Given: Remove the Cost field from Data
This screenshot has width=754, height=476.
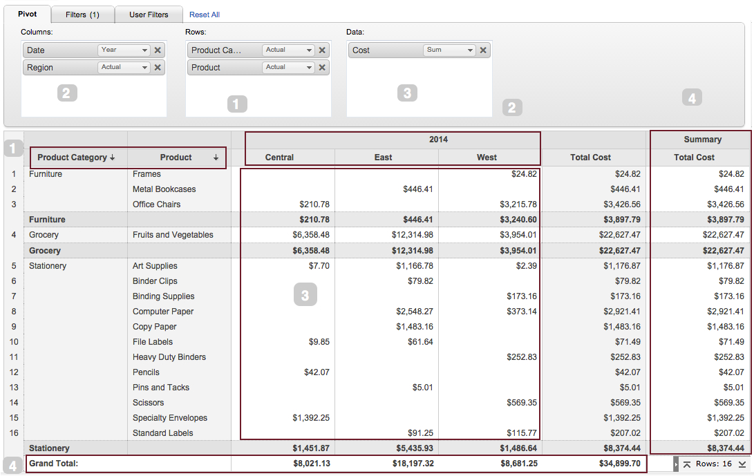Looking at the screenshot, I should 483,50.
